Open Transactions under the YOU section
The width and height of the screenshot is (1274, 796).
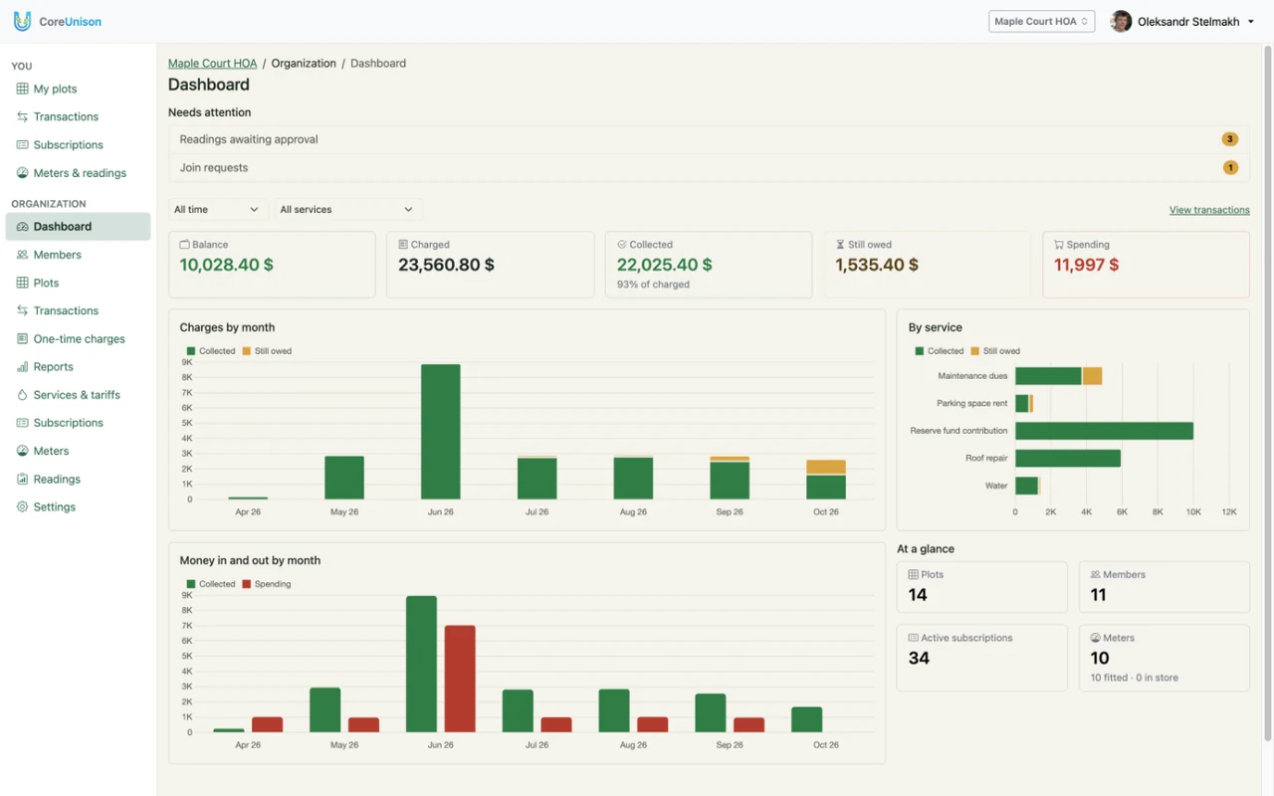(66, 116)
